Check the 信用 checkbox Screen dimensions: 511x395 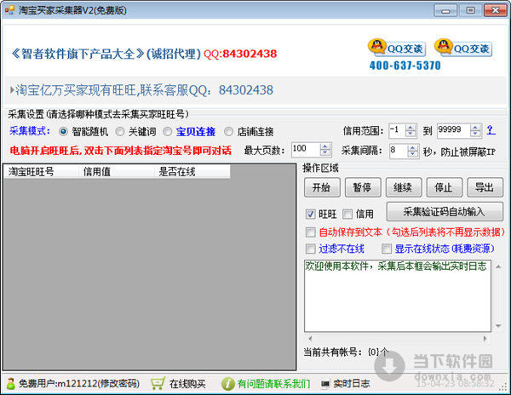(x=347, y=214)
